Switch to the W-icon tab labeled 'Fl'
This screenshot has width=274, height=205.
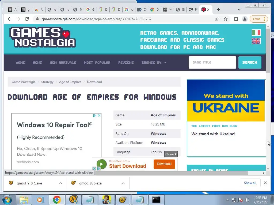pos(193,10)
